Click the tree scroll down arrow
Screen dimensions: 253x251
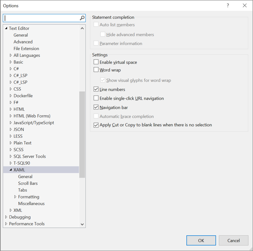[x=82, y=224]
